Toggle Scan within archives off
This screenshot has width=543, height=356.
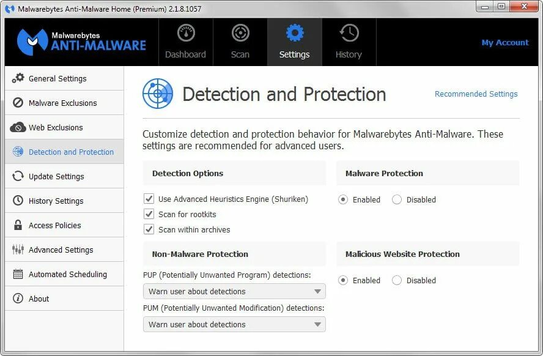coord(148,229)
